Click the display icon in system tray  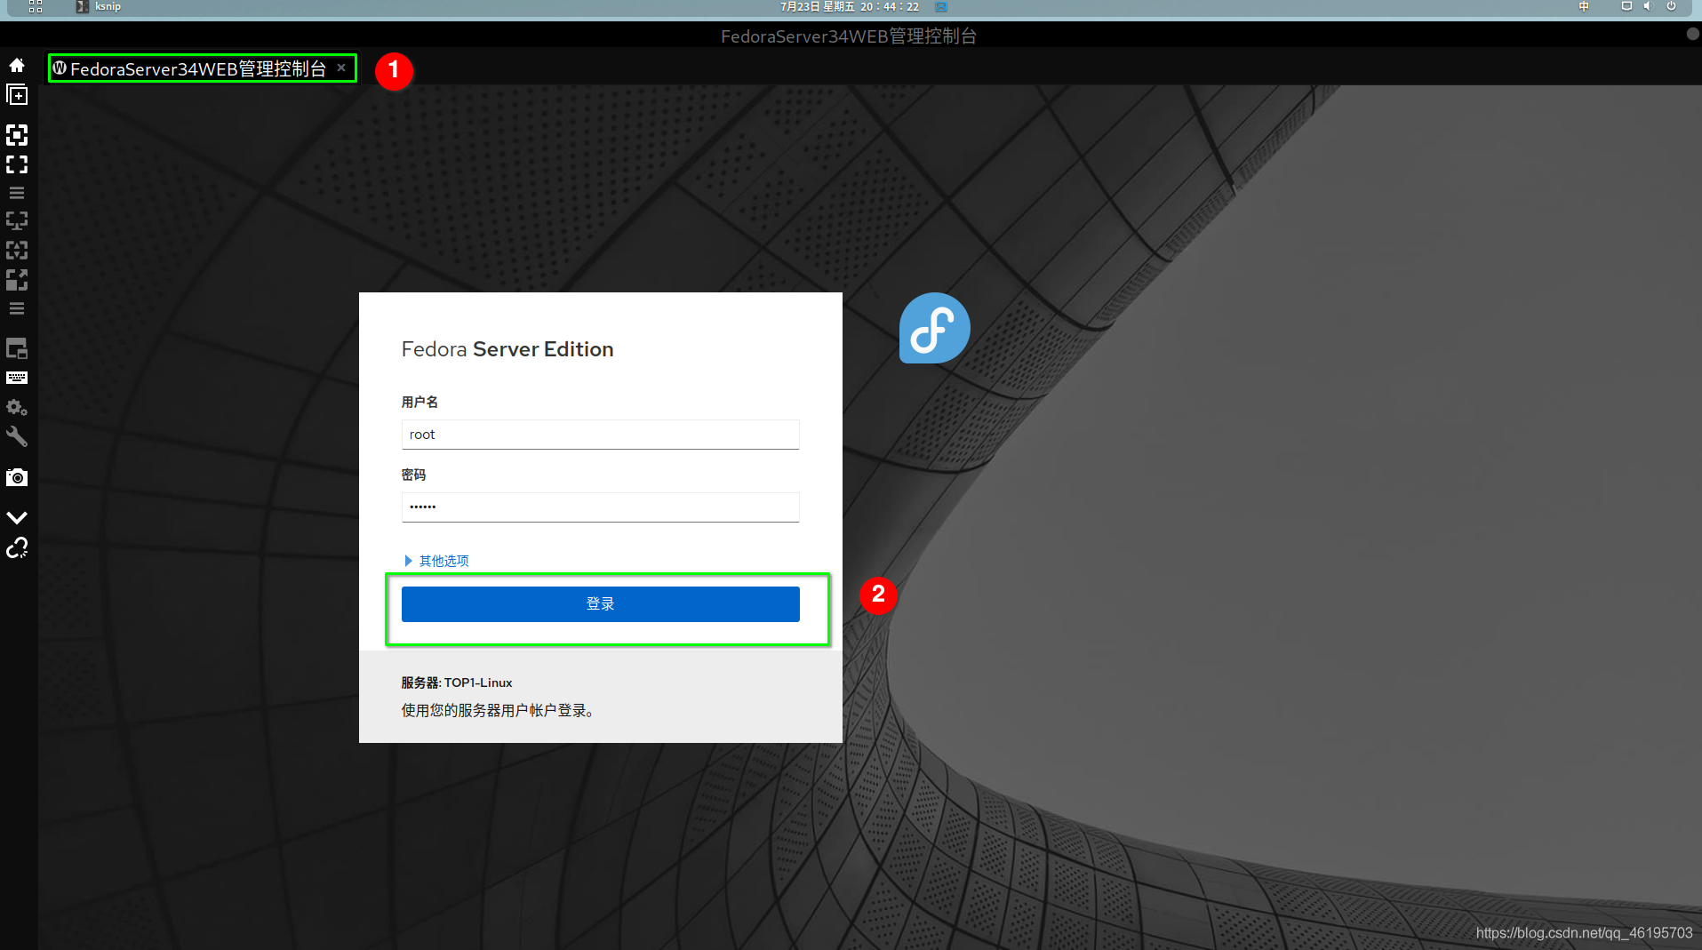point(1626,6)
